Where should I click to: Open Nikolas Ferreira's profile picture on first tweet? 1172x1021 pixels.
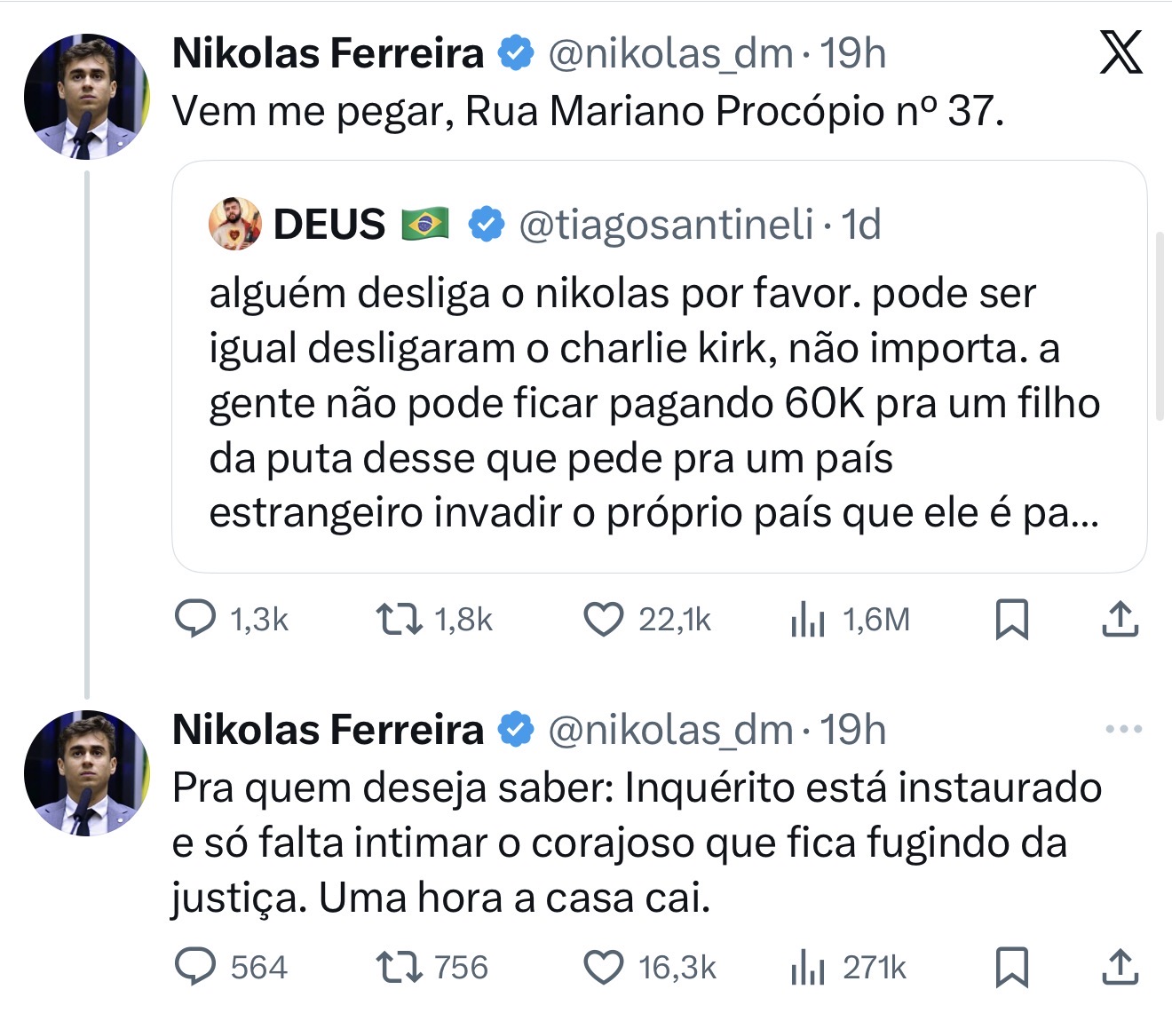click(x=87, y=96)
